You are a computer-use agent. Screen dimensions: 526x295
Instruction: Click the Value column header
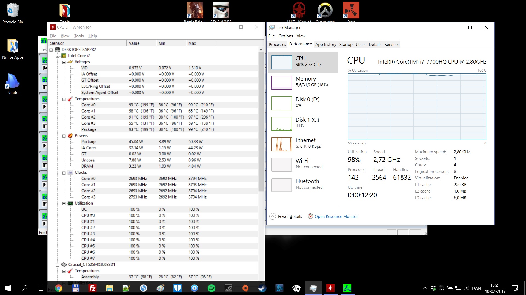141,43
